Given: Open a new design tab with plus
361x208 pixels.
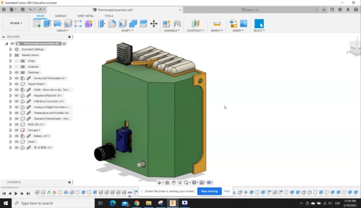Looking at the screenshot, I should (324, 10).
